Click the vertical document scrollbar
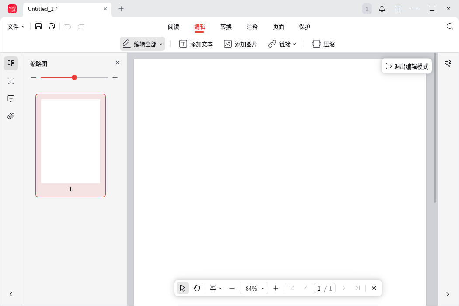 click(x=435, y=128)
